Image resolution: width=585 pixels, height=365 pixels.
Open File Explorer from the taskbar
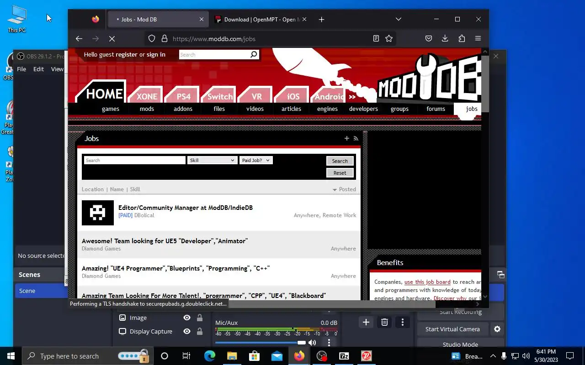click(232, 356)
